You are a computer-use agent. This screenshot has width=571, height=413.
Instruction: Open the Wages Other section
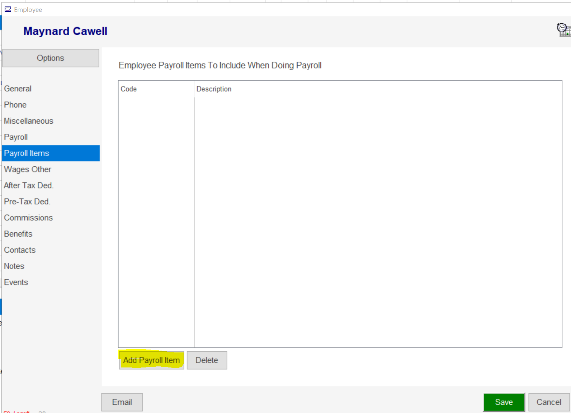click(28, 169)
